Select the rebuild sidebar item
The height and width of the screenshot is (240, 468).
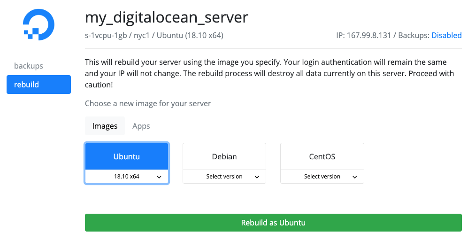coord(38,85)
